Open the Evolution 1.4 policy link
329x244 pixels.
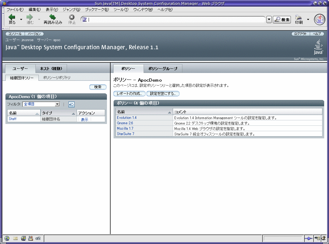tap(126, 118)
